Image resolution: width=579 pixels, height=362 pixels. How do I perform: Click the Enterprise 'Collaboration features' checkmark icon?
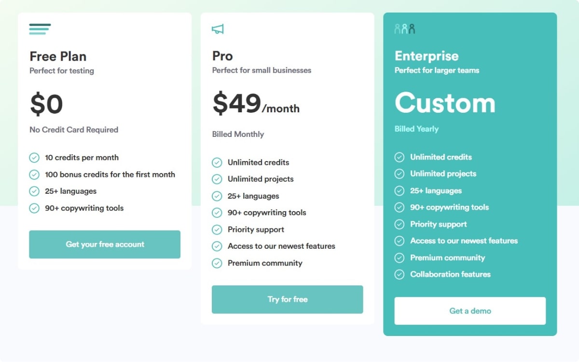pos(400,274)
